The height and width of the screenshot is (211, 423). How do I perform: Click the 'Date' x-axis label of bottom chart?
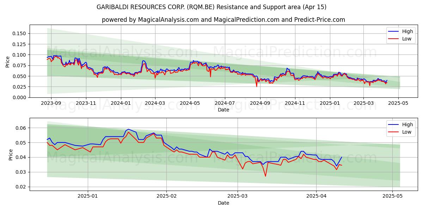223,203
